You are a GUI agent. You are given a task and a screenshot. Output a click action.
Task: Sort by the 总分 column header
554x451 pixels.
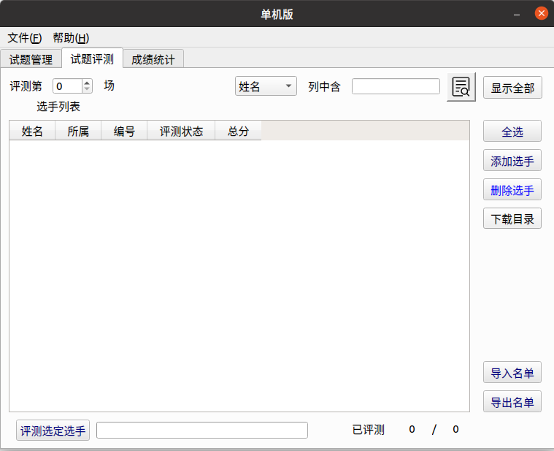[x=239, y=132]
